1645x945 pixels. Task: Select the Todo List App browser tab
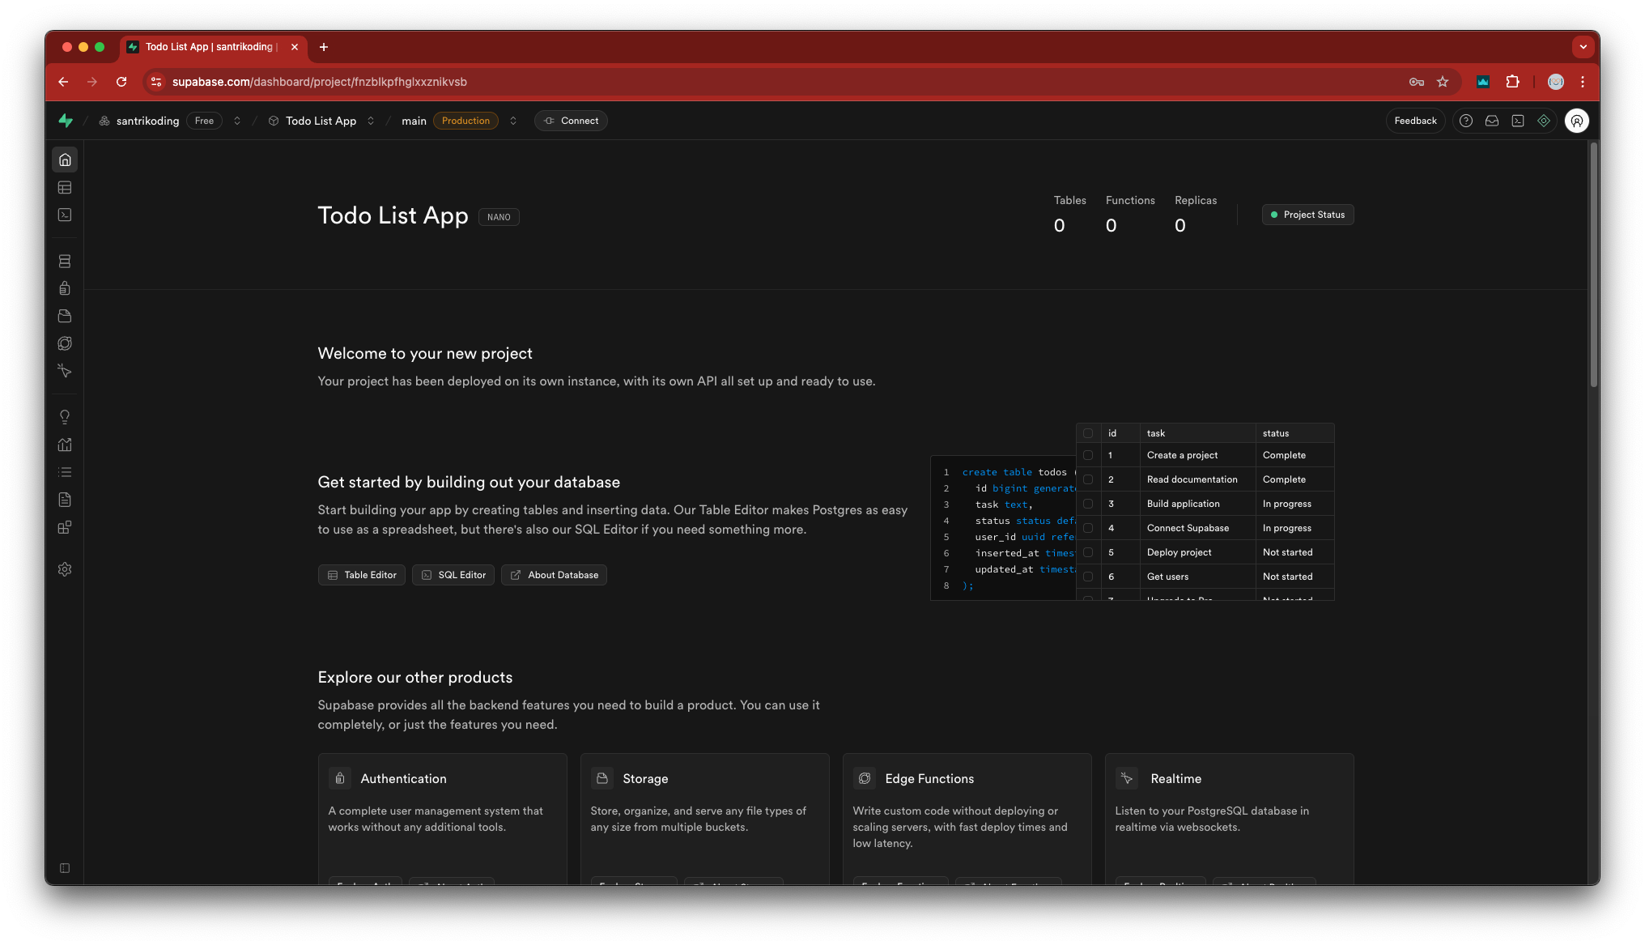[x=210, y=47]
